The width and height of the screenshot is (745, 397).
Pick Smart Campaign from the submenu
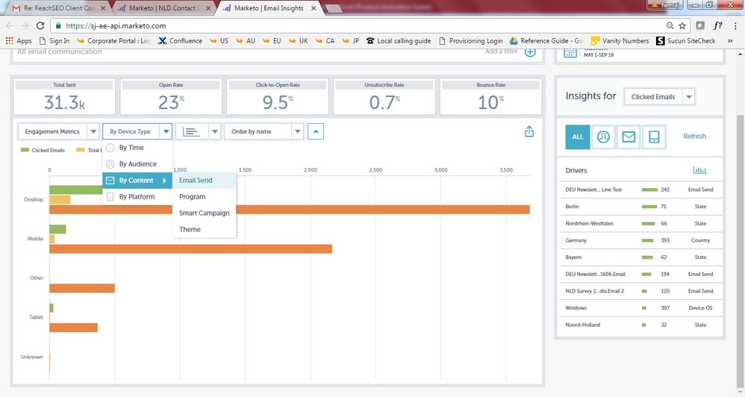tap(204, 213)
